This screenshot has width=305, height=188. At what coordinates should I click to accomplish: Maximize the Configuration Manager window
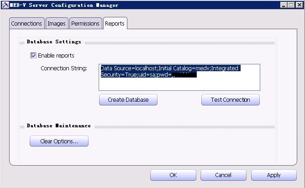tap(291, 5)
